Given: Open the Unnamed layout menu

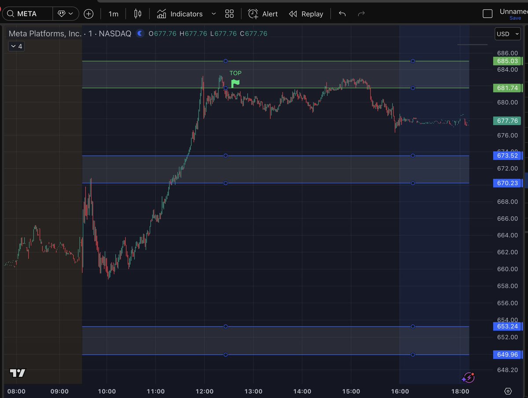Looking at the screenshot, I should point(513,11).
